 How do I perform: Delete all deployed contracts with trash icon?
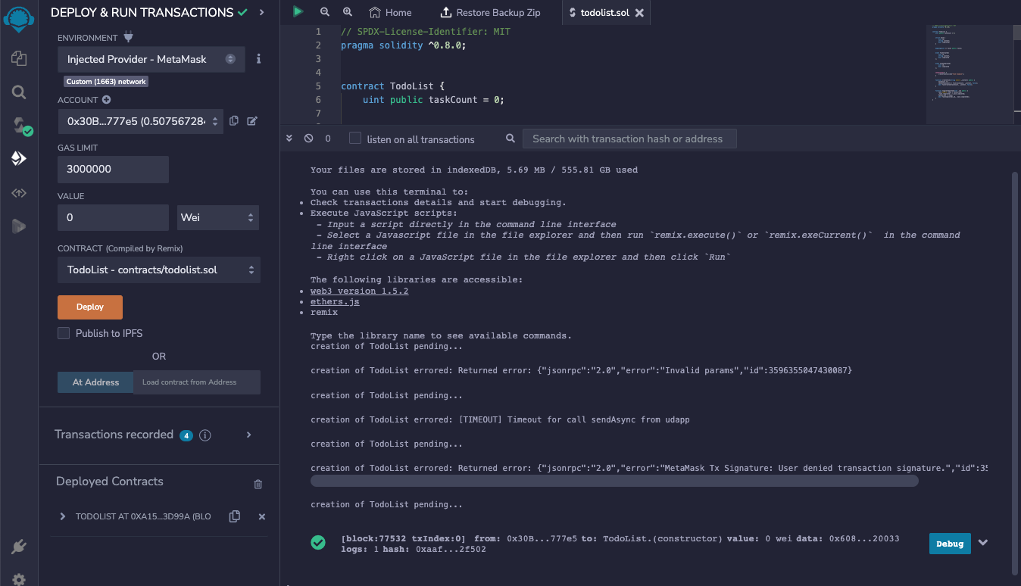pos(258,484)
